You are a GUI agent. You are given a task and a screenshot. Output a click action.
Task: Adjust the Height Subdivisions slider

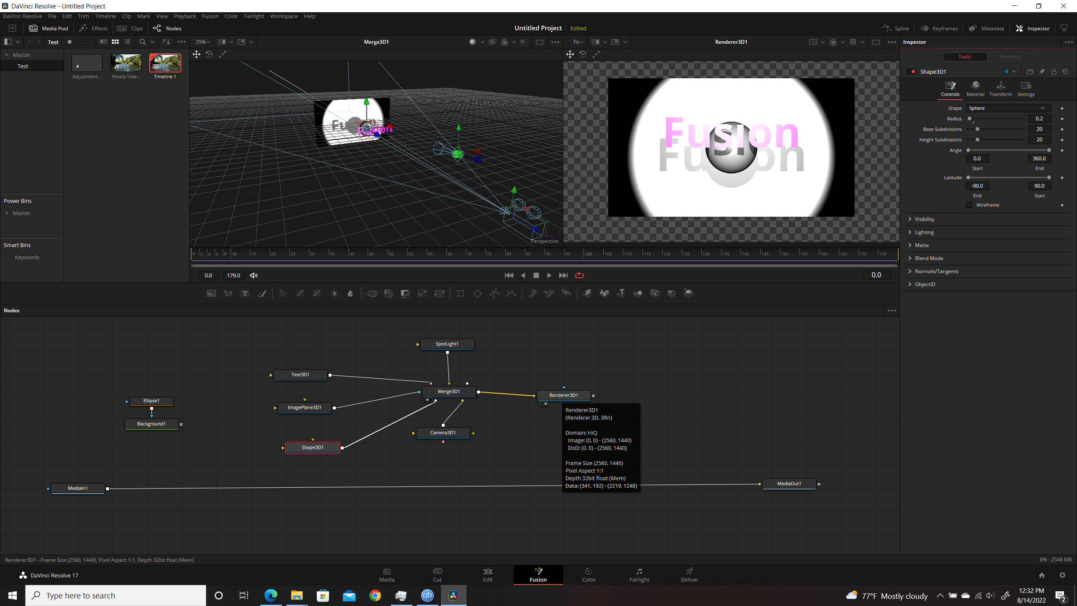[x=995, y=140]
